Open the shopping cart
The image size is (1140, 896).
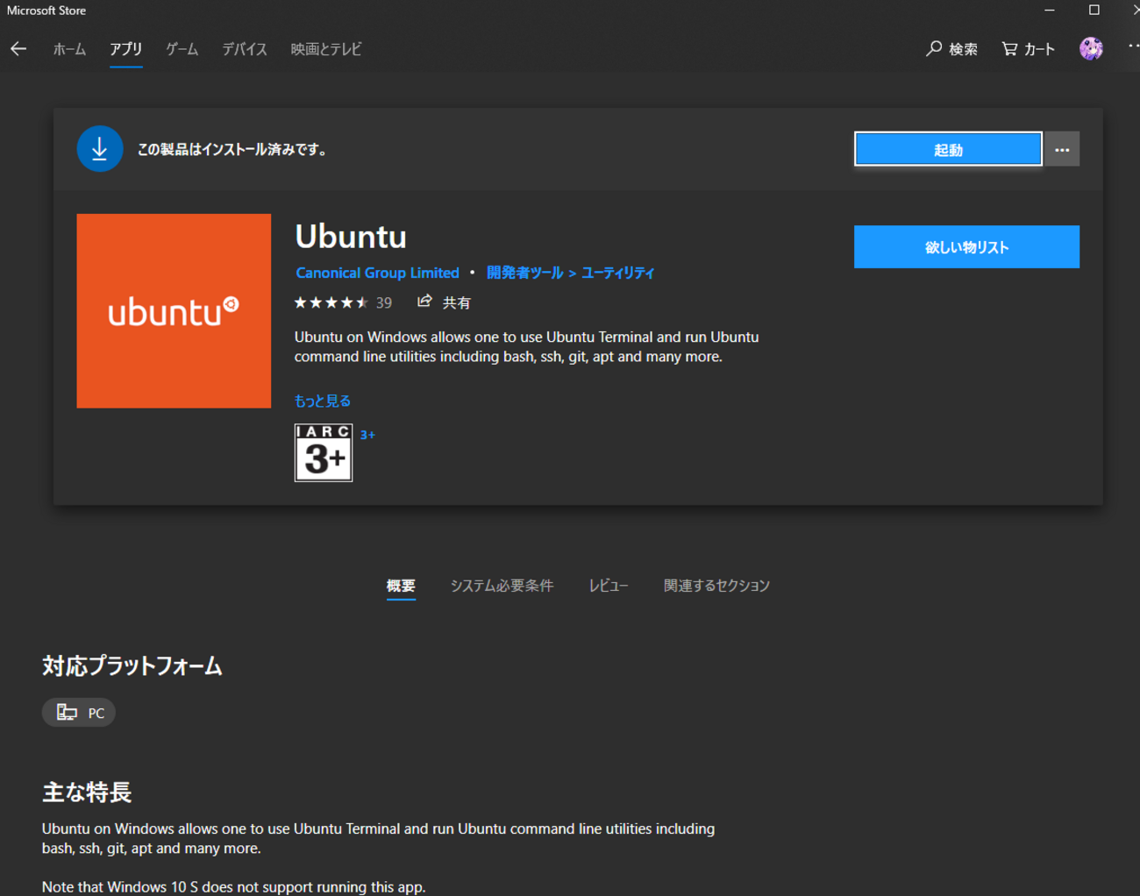(x=1028, y=49)
